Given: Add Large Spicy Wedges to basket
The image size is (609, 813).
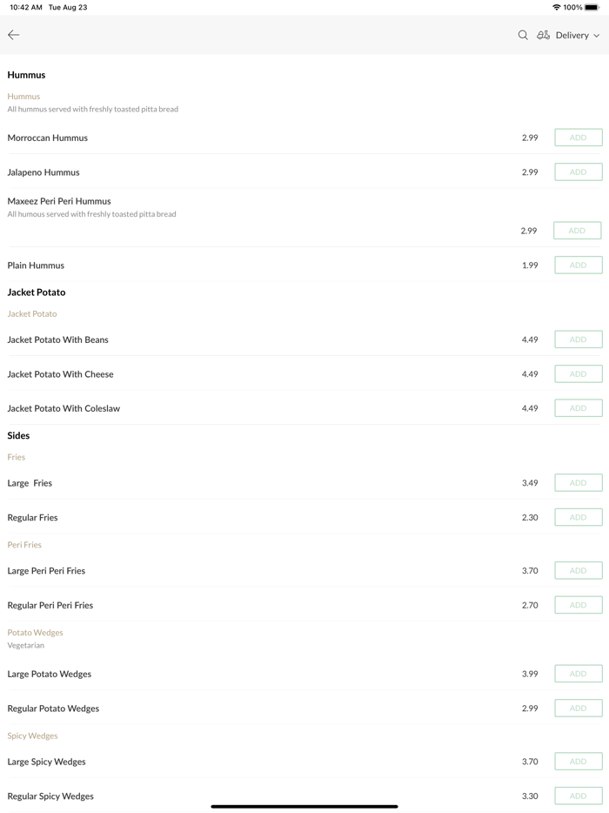Looking at the screenshot, I should [578, 762].
